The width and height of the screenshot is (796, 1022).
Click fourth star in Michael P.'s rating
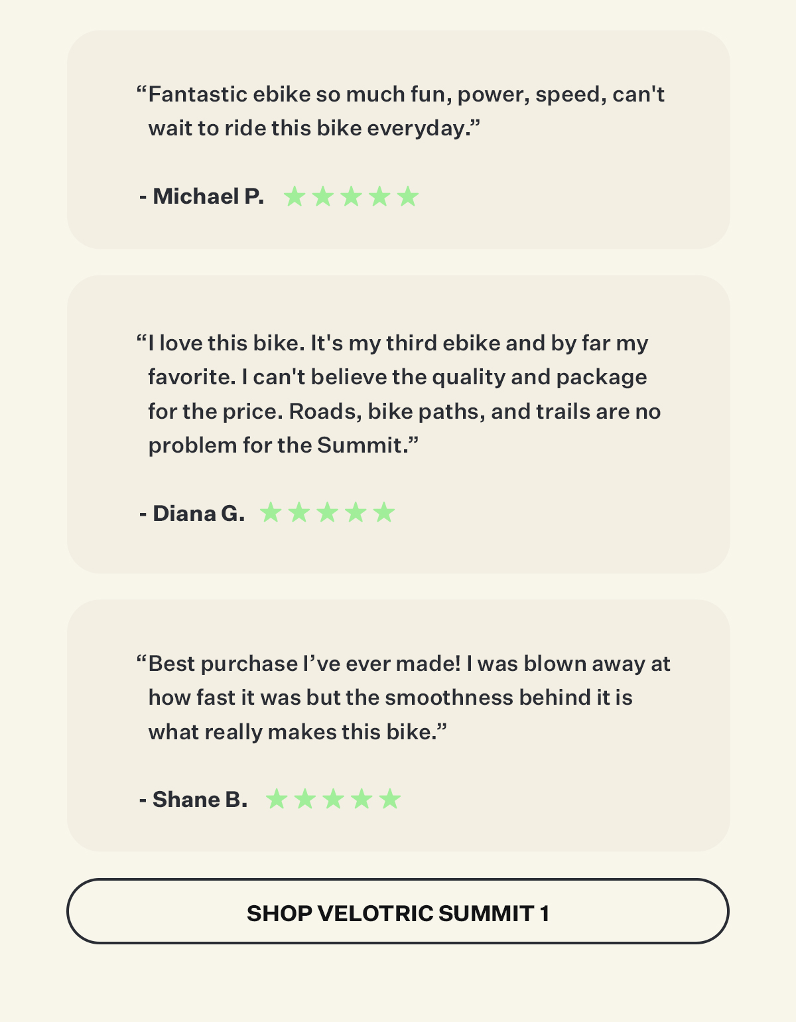click(379, 196)
